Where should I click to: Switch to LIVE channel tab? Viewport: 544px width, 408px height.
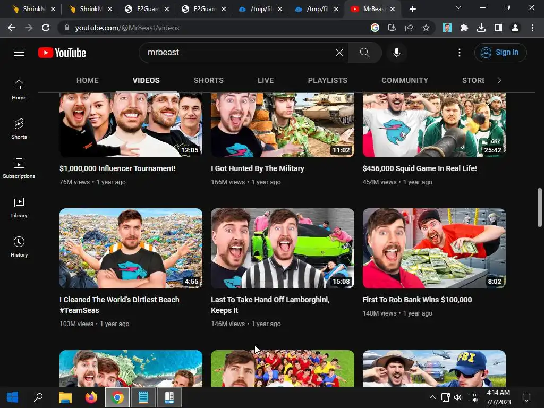[x=266, y=80]
